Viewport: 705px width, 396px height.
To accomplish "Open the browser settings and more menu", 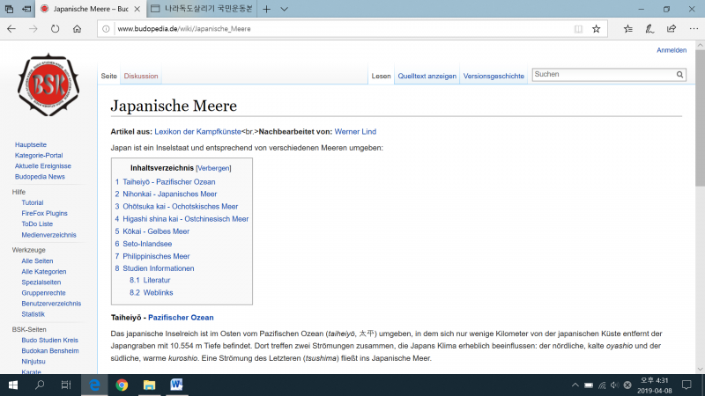I will (x=690, y=28).
